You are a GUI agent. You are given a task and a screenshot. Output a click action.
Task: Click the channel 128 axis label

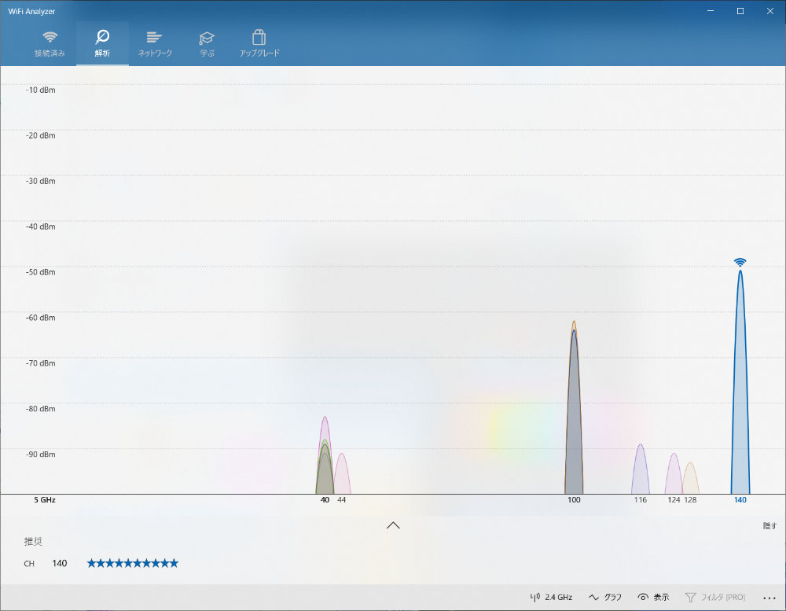tap(690, 499)
